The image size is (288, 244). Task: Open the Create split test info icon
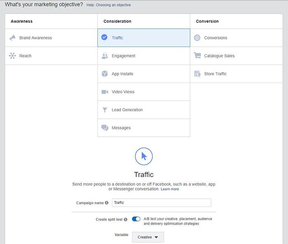[125, 219]
